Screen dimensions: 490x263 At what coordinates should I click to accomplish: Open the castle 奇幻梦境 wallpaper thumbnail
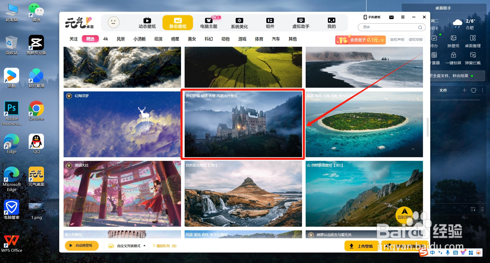tap(243, 124)
